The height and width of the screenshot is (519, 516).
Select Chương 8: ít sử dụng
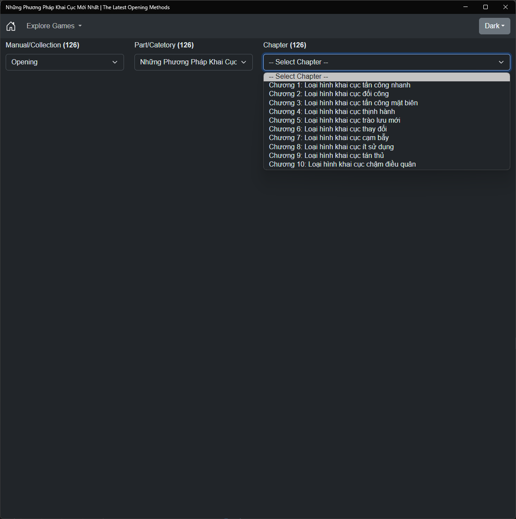(331, 147)
